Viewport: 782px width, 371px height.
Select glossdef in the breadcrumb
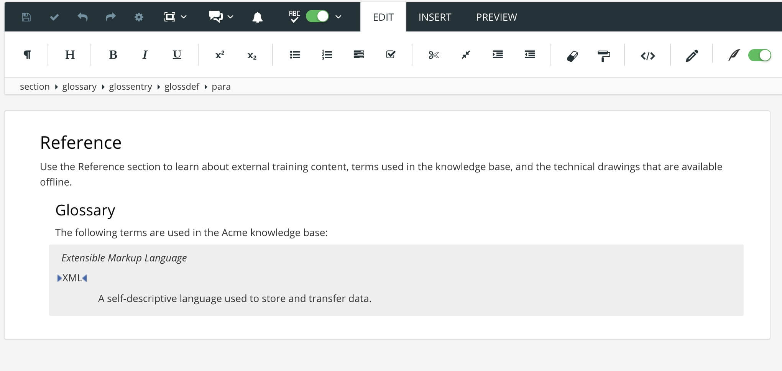[x=182, y=87]
